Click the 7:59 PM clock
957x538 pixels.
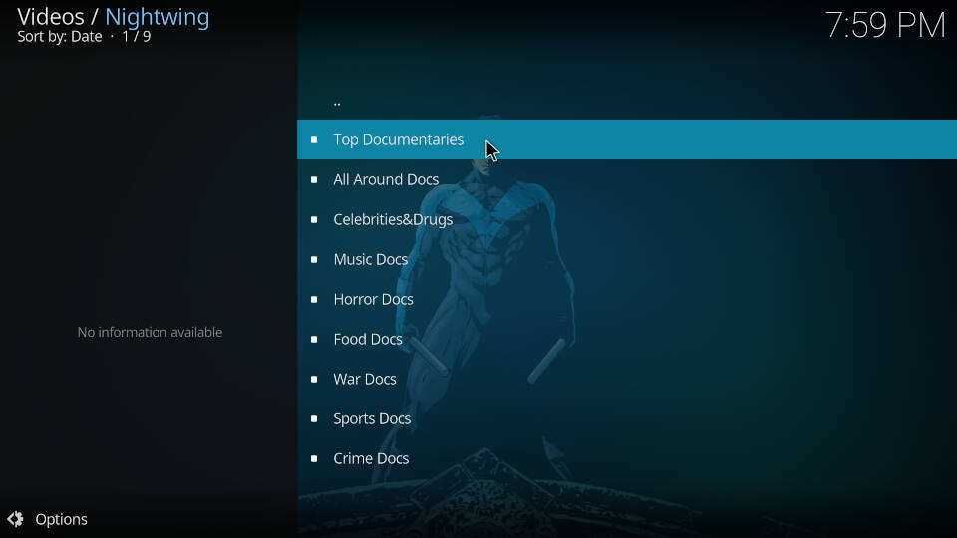click(x=885, y=25)
